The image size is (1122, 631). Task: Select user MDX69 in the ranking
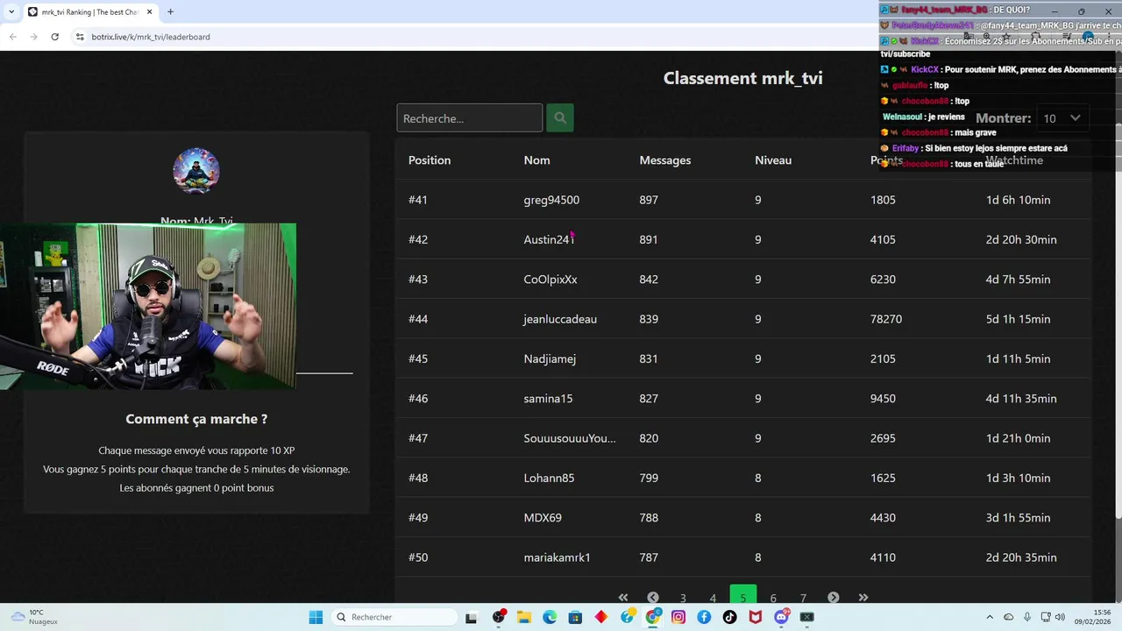543,518
